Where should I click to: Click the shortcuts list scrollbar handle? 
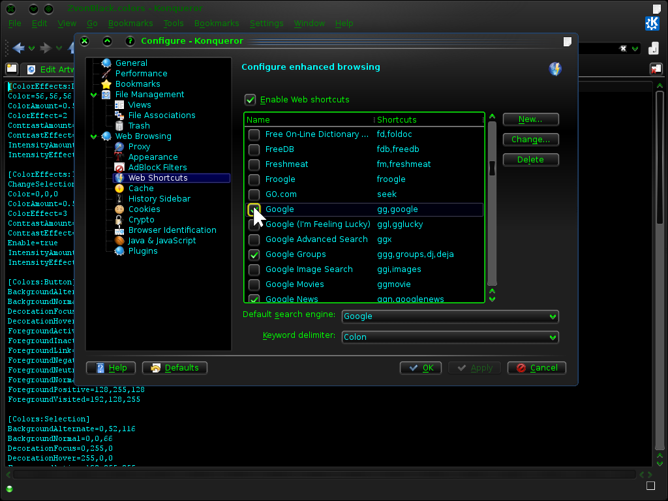click(492, 168)
